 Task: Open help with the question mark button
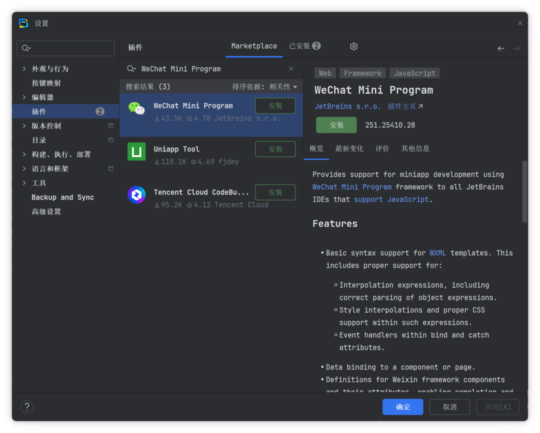coord(27,407)
